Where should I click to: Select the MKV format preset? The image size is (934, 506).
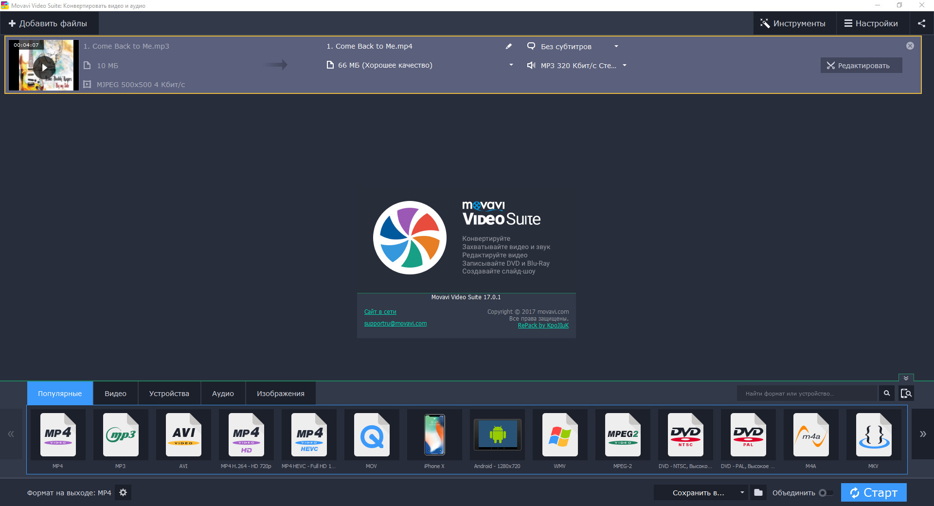pyautogui.click(x=874, y=434)
